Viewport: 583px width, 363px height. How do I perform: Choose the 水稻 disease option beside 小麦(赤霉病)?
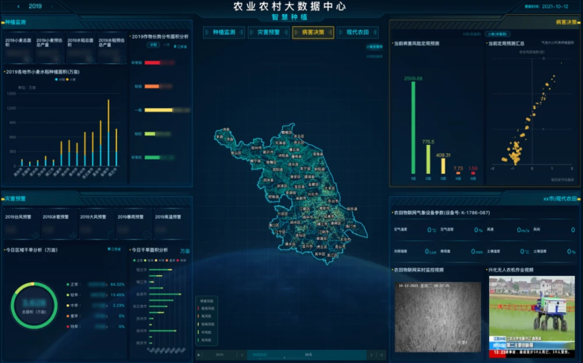(472, 34)
